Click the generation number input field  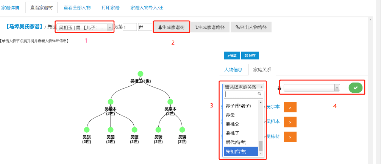coord(130,27)
